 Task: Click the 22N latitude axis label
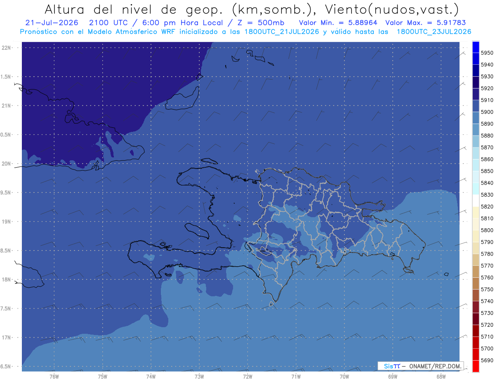6,48
